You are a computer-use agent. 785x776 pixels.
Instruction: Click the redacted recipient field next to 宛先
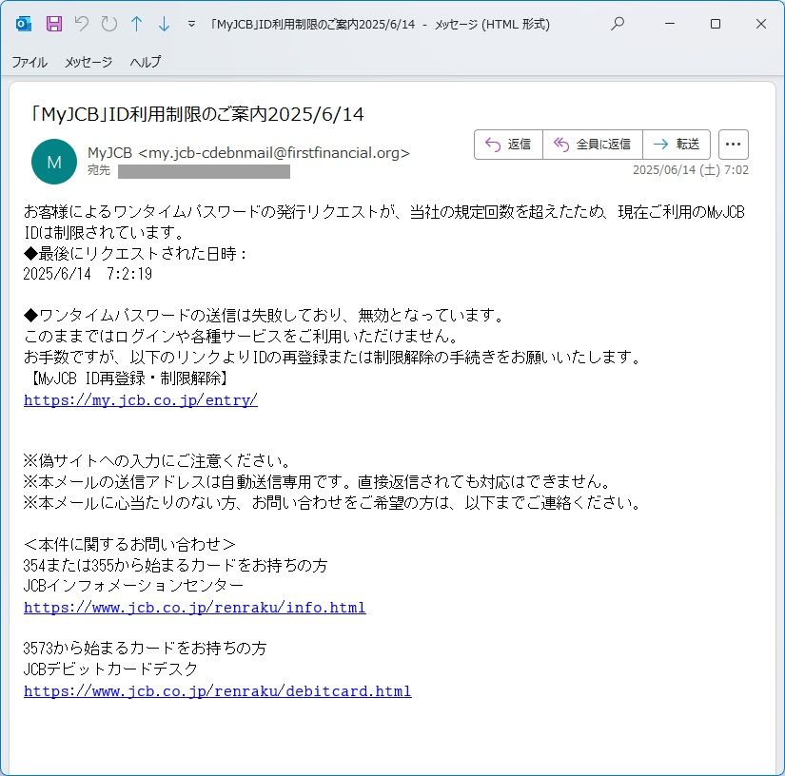tap(204, 171)
